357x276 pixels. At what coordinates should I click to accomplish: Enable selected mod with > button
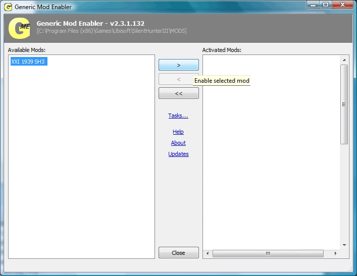179,65
